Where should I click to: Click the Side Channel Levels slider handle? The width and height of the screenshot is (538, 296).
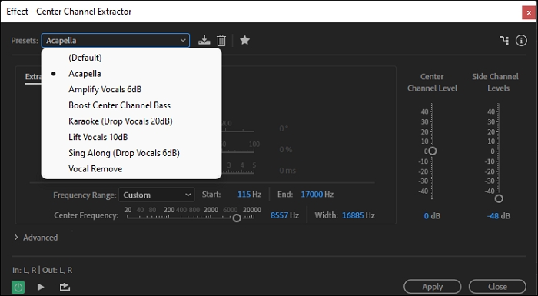499,198
